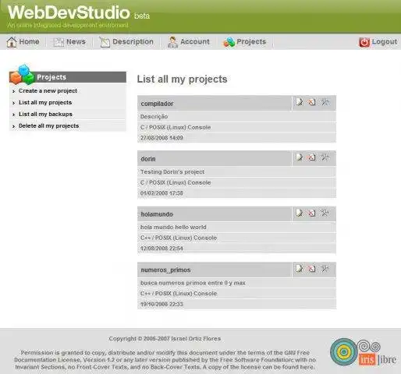
Task: Click the Projects colored cubes nav icon
Action: point(229,42)
